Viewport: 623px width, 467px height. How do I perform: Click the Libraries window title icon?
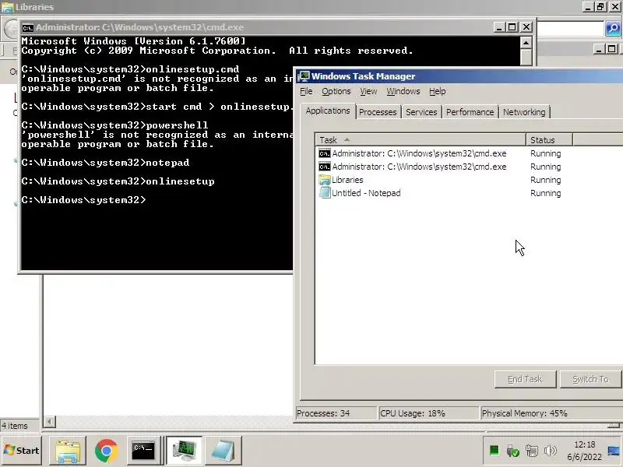7,7
